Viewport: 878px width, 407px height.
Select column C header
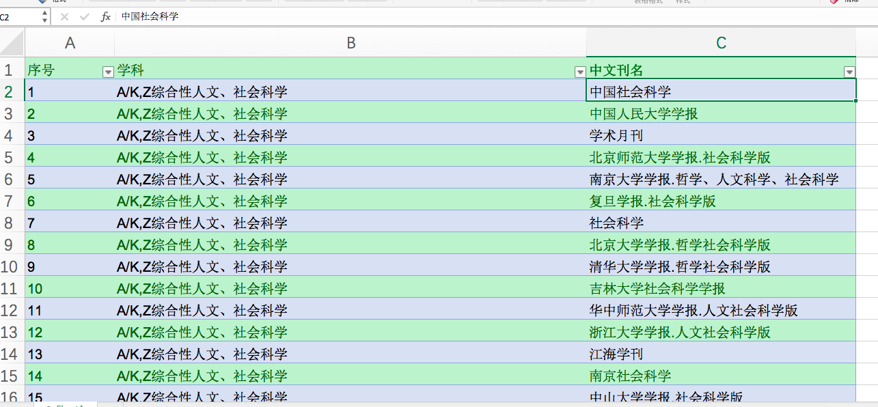click(x=721, y=43)
